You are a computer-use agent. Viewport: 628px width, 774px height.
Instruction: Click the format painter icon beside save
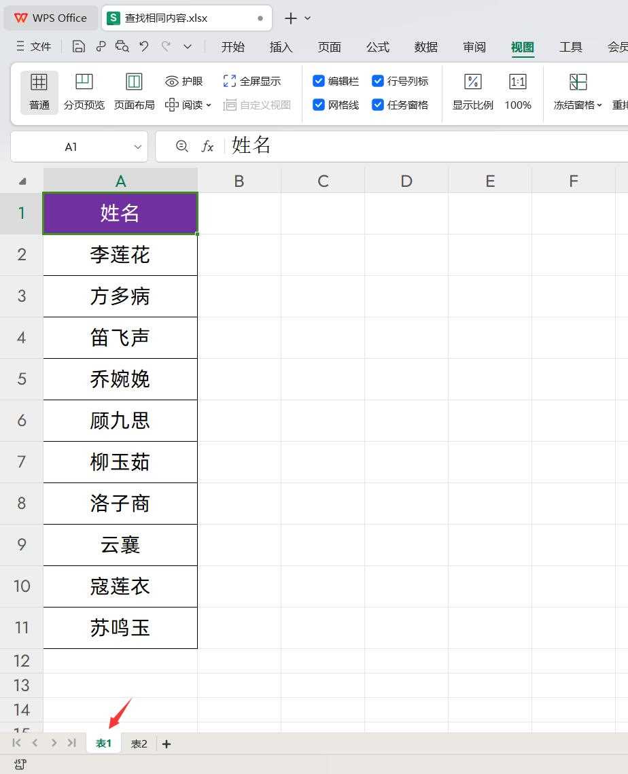101,46
